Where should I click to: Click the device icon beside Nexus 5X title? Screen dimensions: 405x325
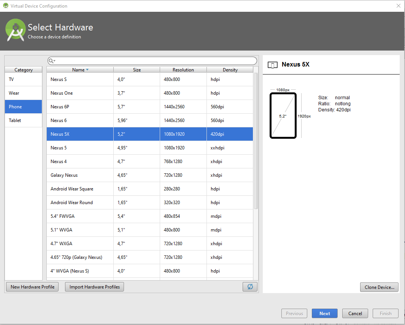273,65
